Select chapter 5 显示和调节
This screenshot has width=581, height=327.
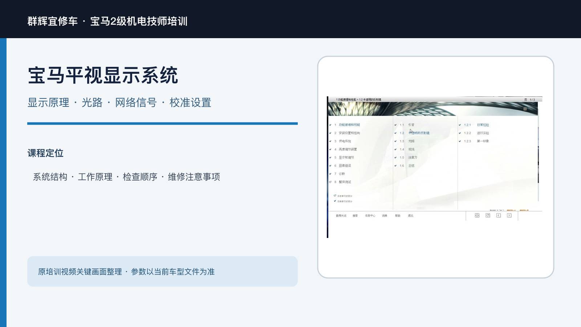click(x=344, y=158)
